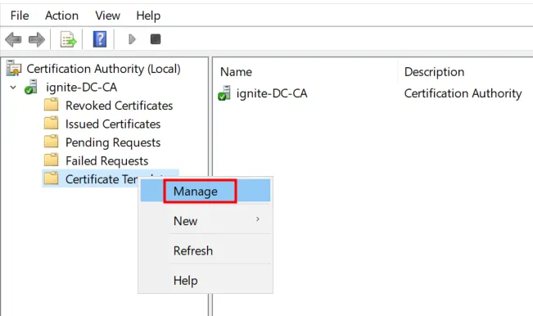Expand the New submenu arrow
The height and width of the screenshot is (316, 533).
258,219
